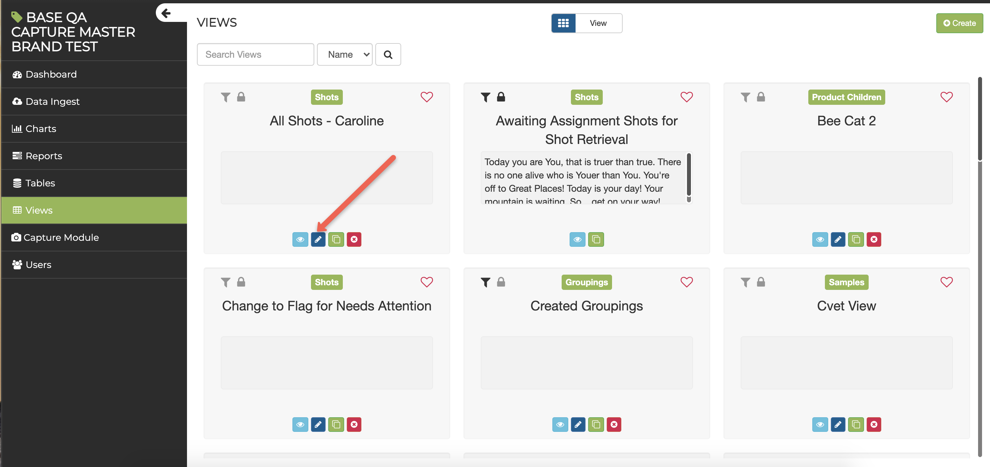This screenshot has width=990, height=467.
Task: Click the Search Views input field
Action: (x=255, y=55)
